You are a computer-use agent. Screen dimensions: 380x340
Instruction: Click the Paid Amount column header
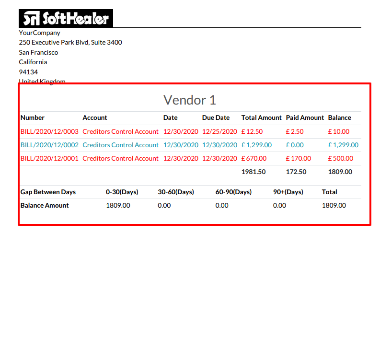[x=305, y=117]
